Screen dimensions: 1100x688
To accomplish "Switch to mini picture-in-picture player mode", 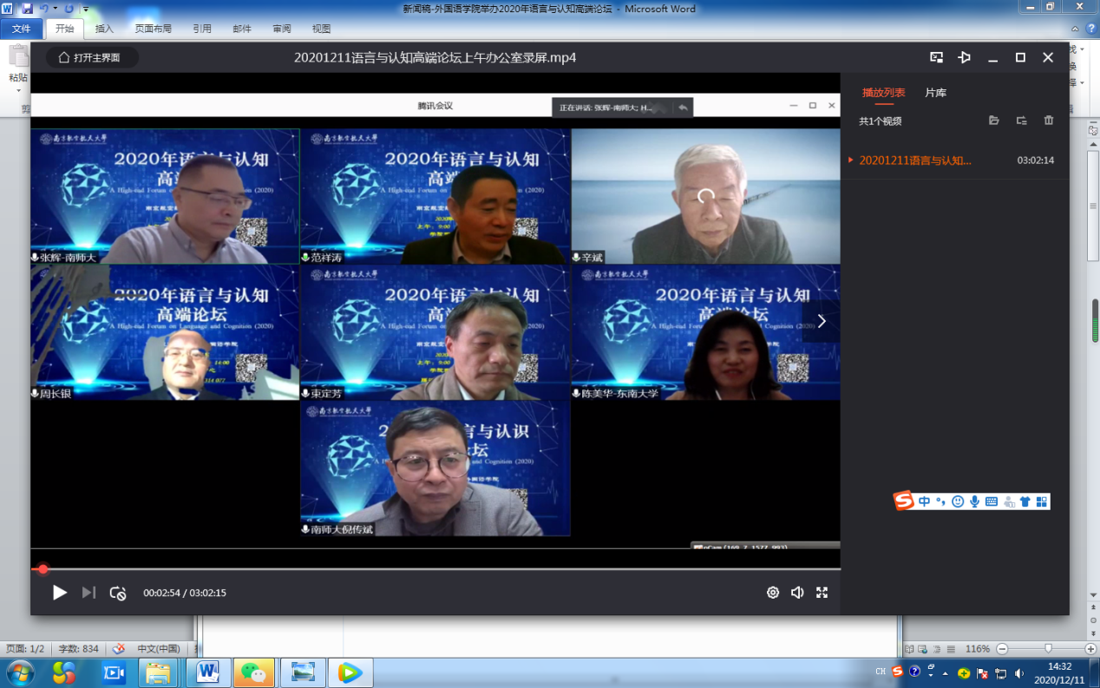I will click(x=937, y=57).
